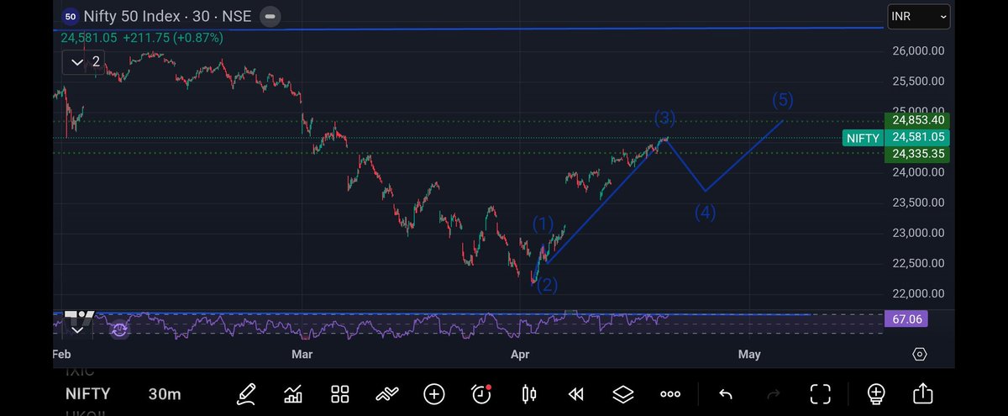The width and height of the screenshot is (1008, 416).
Task: Tap the Mar date on time axis
Action: click(x=302, y=355)
